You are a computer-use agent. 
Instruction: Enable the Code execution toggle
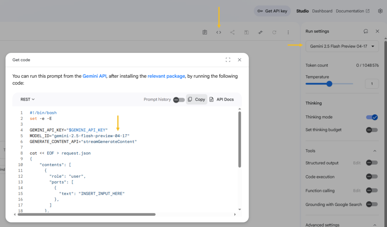pos(372,176)
